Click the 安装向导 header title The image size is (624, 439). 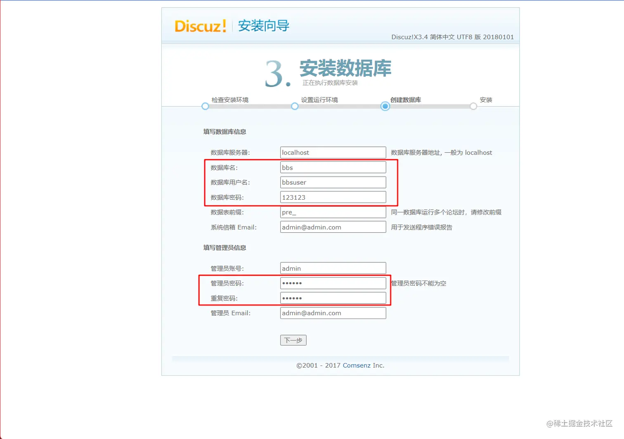click(x=264, y=26)
